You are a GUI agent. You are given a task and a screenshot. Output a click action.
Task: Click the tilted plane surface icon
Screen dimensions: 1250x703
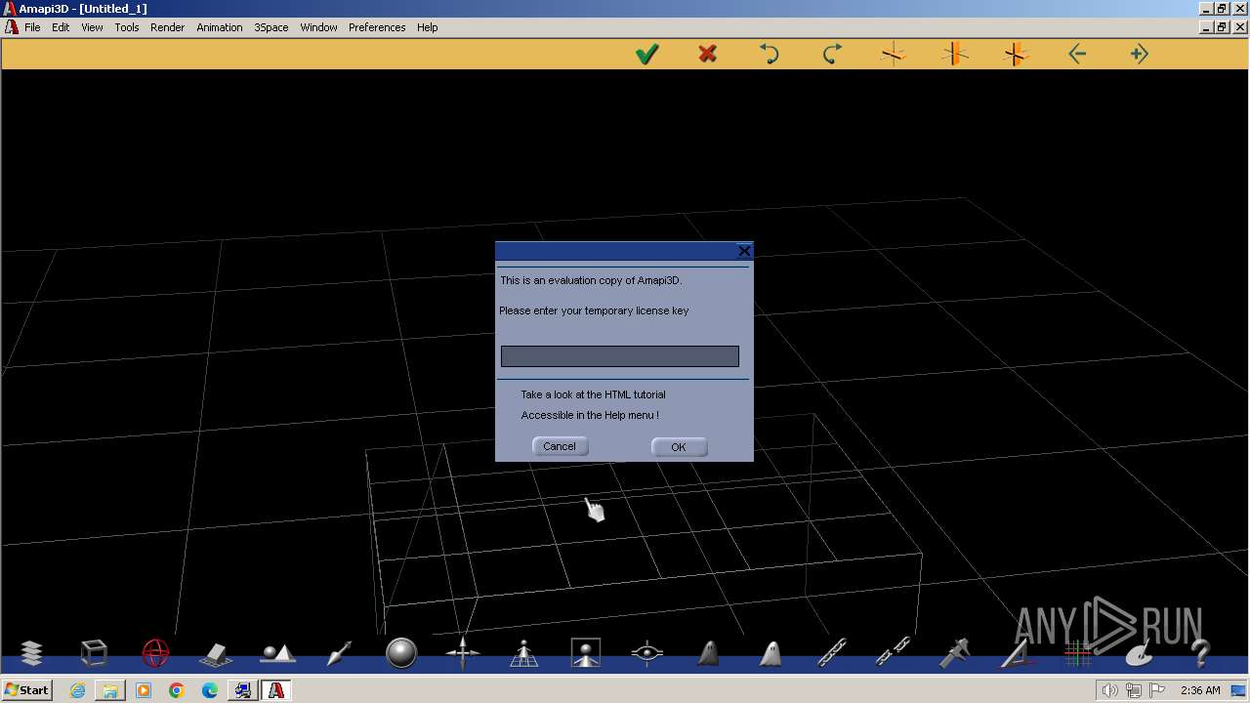[x=216, y=653]
